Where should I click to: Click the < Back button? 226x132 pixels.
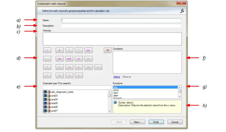119,122
